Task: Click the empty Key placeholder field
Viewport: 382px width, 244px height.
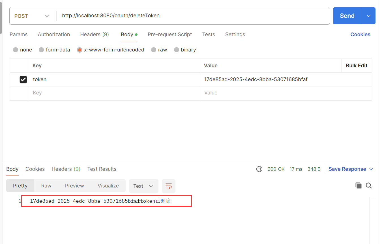Action: [115, 93]
